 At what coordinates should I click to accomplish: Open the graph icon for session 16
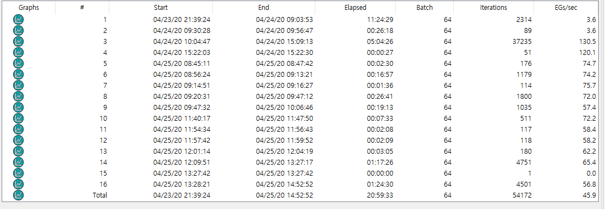point(18,184)
